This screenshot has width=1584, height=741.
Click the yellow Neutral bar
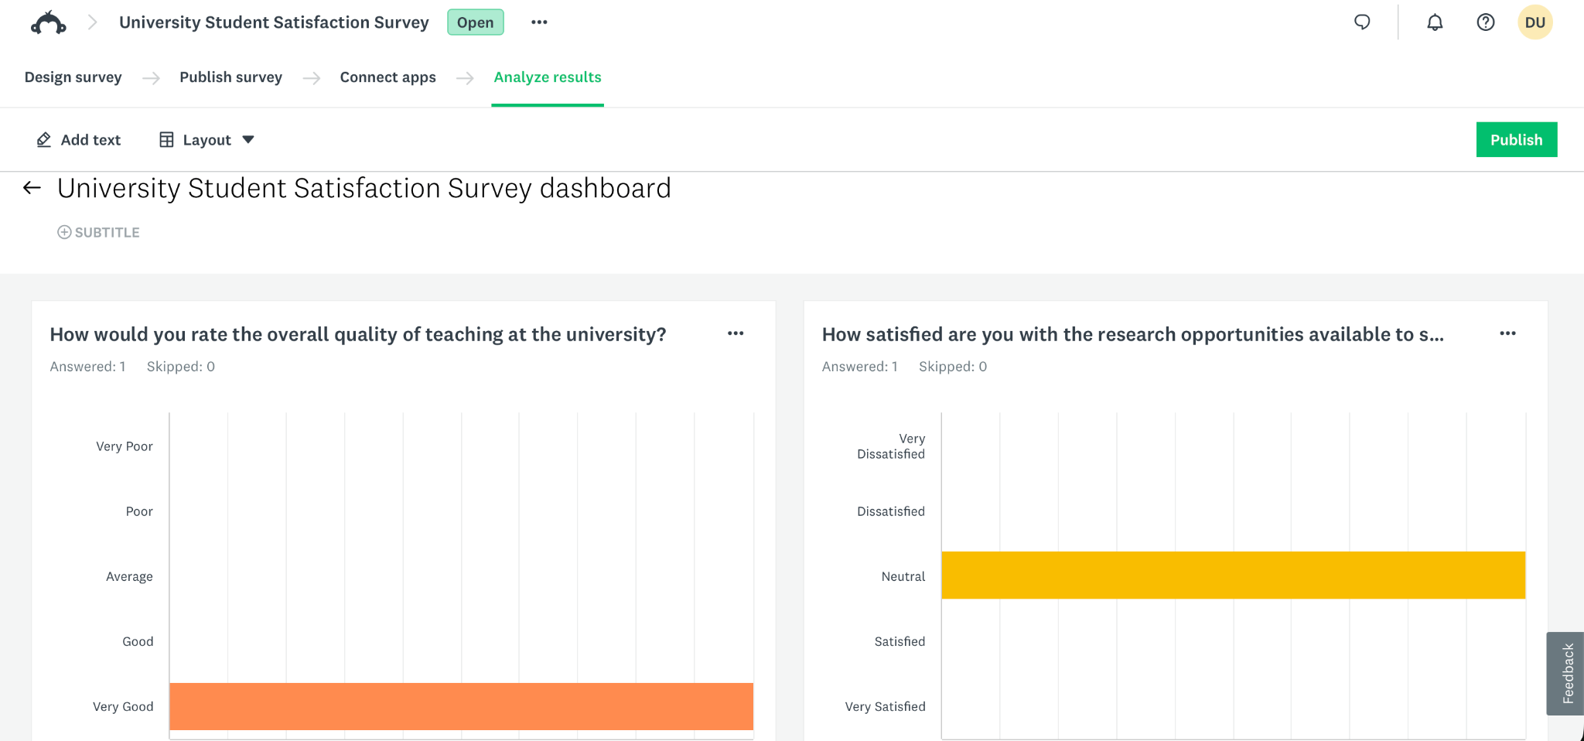(1234, 575)
